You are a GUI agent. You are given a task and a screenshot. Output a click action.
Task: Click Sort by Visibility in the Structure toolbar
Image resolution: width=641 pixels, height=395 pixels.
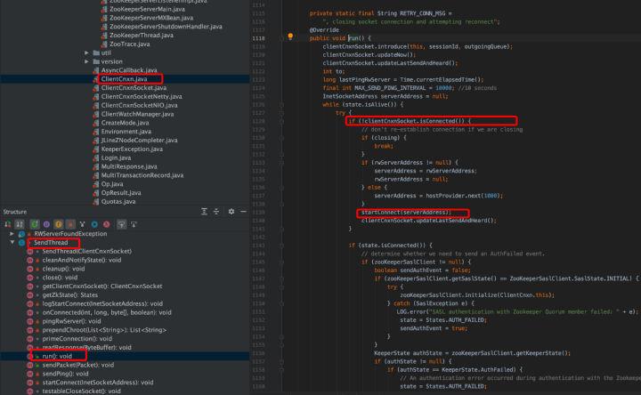pyautogui.click(x=7, y=224)
